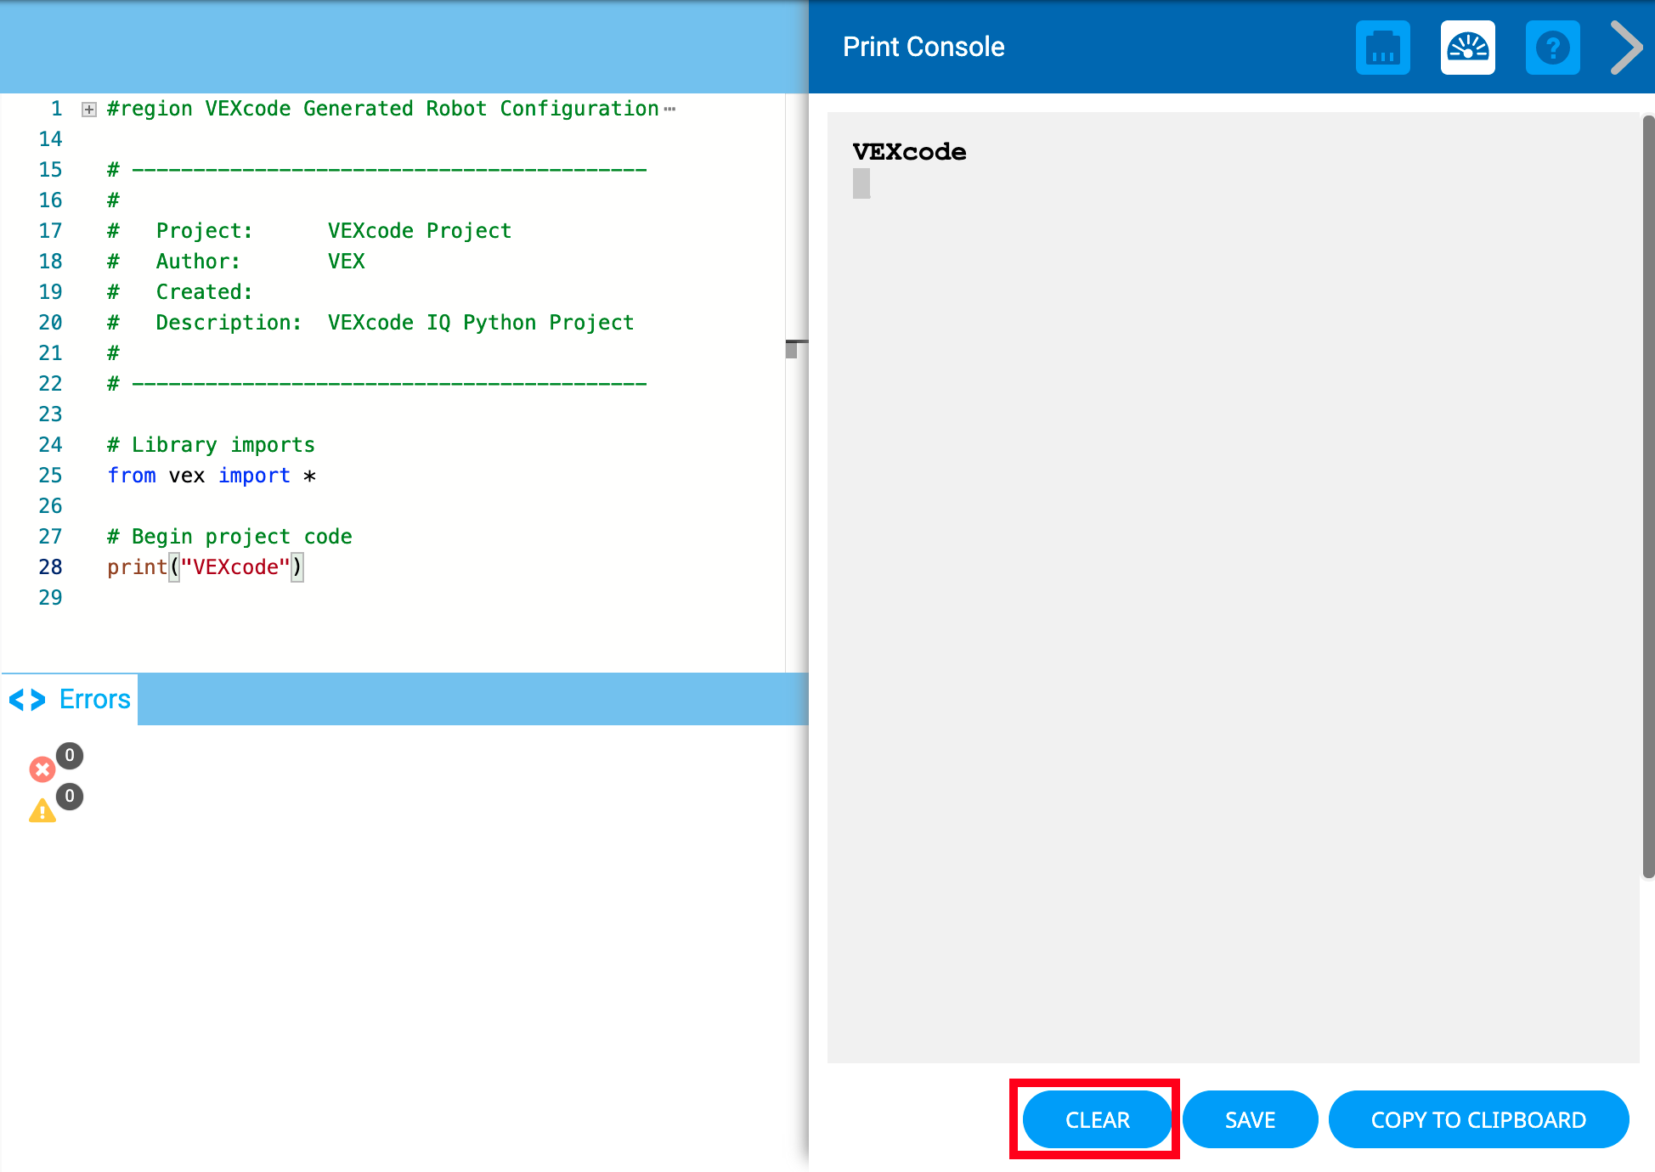The image size is (1655, 1172).
Task: Click the error count badge showing zero
Action: [x=70, y=755]
